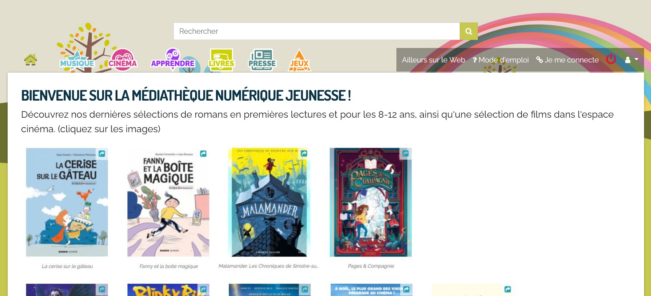Image resolution: width=651 pixels, height=296 pixels.
Task: Expand the user account dropdown
Action: (632, 60)
